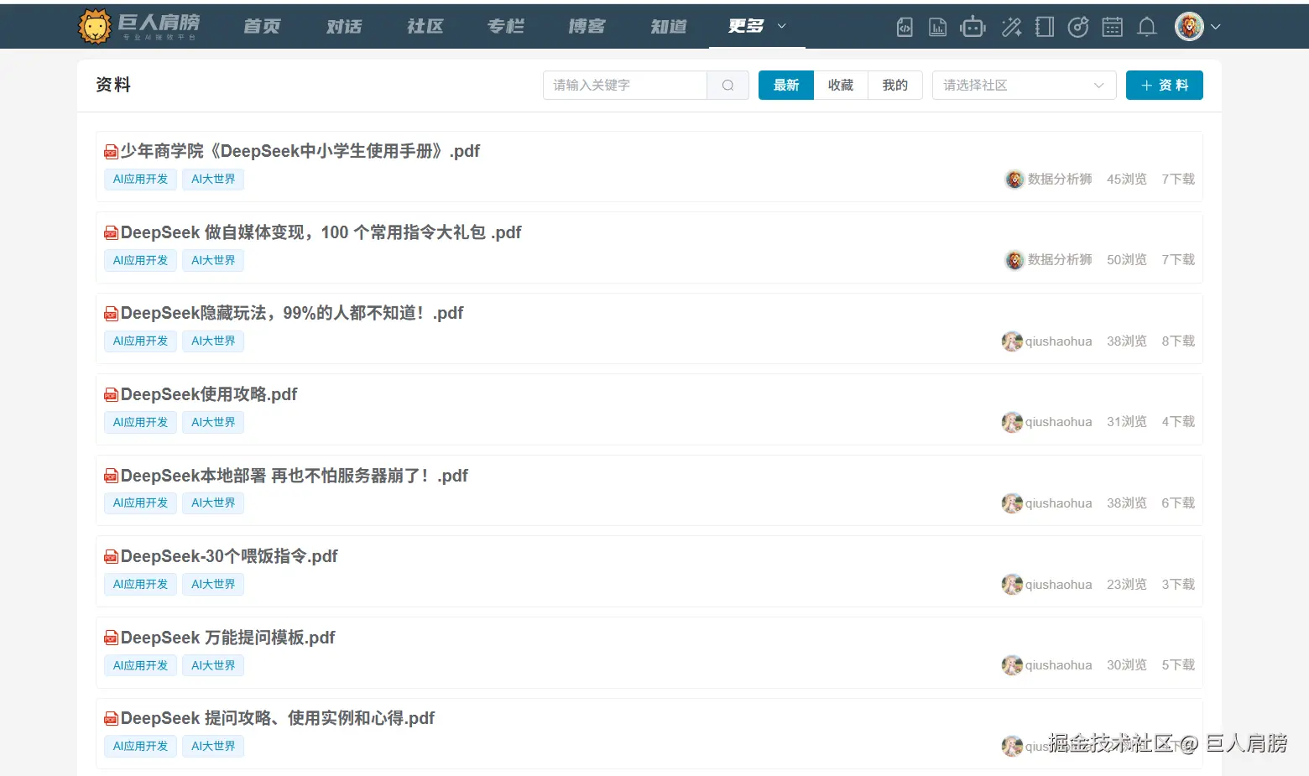Click 数据分析狮 avatar in 45浏览 row

pyautogui.click(x=1014, y=180)
